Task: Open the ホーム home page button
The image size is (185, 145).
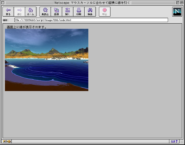Action: click(x=31, y=12)
